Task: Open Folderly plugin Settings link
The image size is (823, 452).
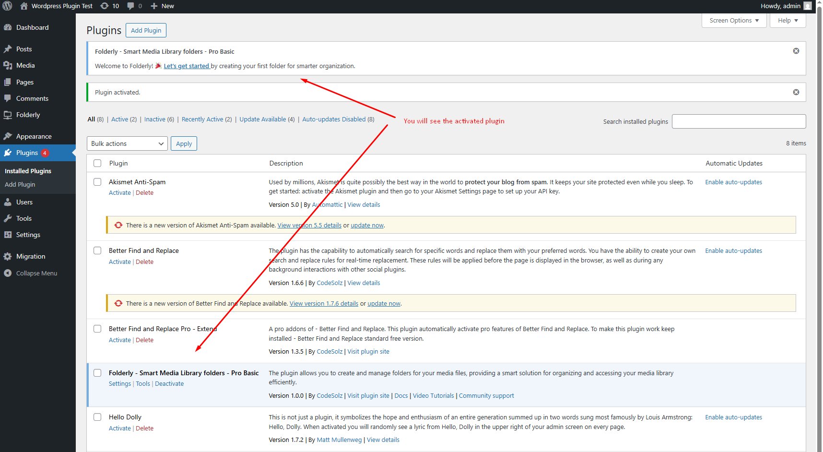Action: click(120, 383)
